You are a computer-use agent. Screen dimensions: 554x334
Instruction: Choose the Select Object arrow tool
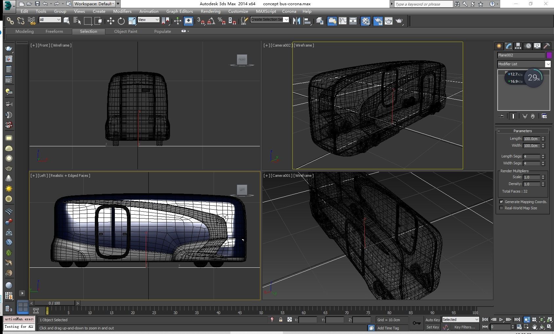point(67,21)
